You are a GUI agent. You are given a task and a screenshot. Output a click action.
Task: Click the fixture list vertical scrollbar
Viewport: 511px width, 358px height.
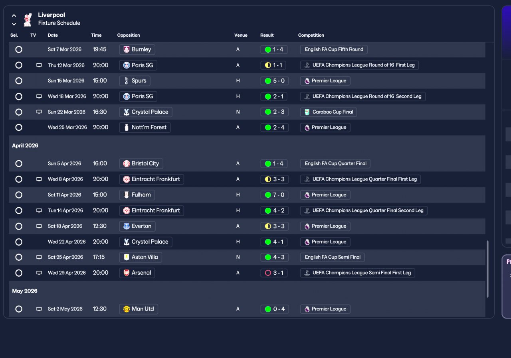coord(487,269)
